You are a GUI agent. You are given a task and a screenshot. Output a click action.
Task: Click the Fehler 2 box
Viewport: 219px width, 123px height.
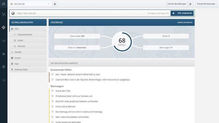(166, 36)
